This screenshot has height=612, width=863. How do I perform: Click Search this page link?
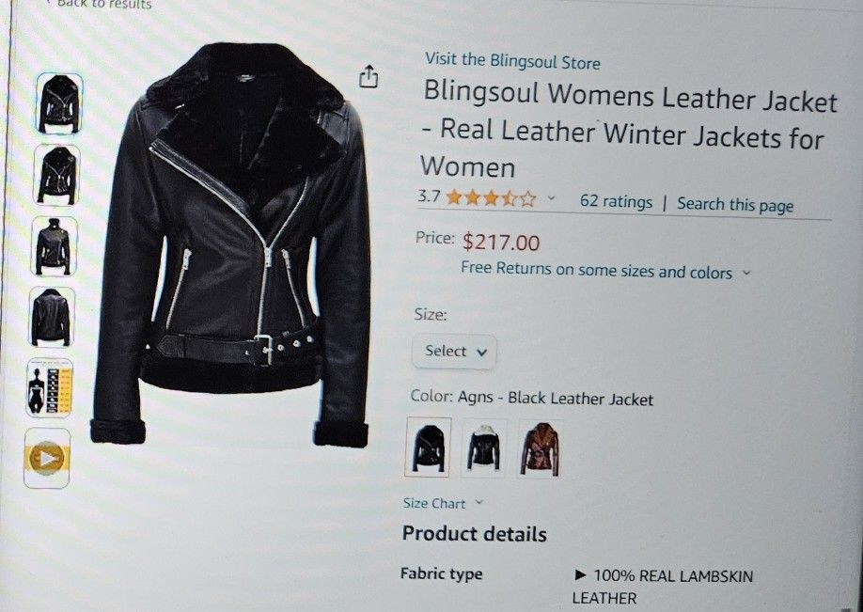click(x=735, y=204)
